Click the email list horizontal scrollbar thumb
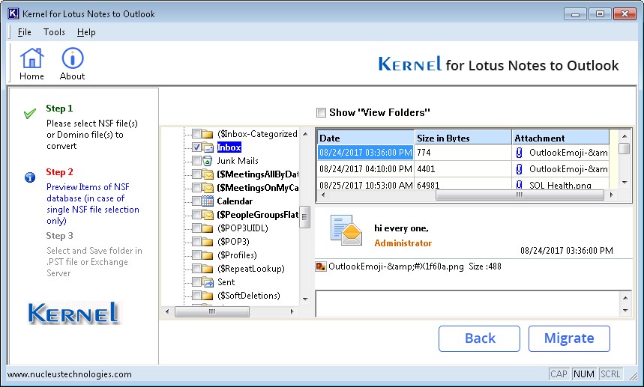Image resolution: width=644 pixels, height=387 pixels. click(520, 195)
